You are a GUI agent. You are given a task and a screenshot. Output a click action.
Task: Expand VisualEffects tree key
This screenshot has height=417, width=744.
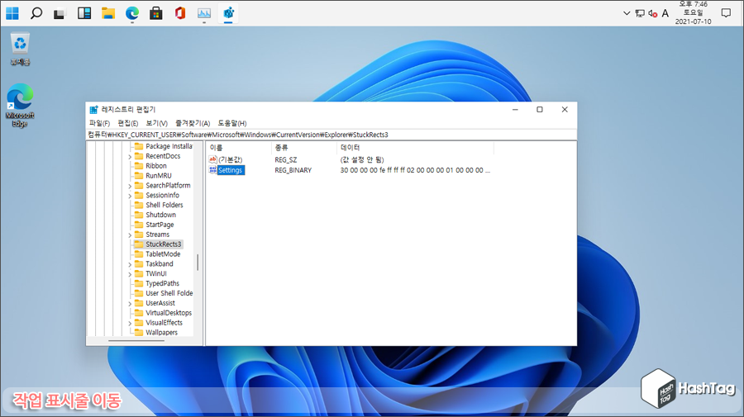coord(130,323)
